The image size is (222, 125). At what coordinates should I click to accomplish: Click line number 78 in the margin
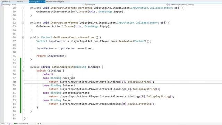click(14, 82)
